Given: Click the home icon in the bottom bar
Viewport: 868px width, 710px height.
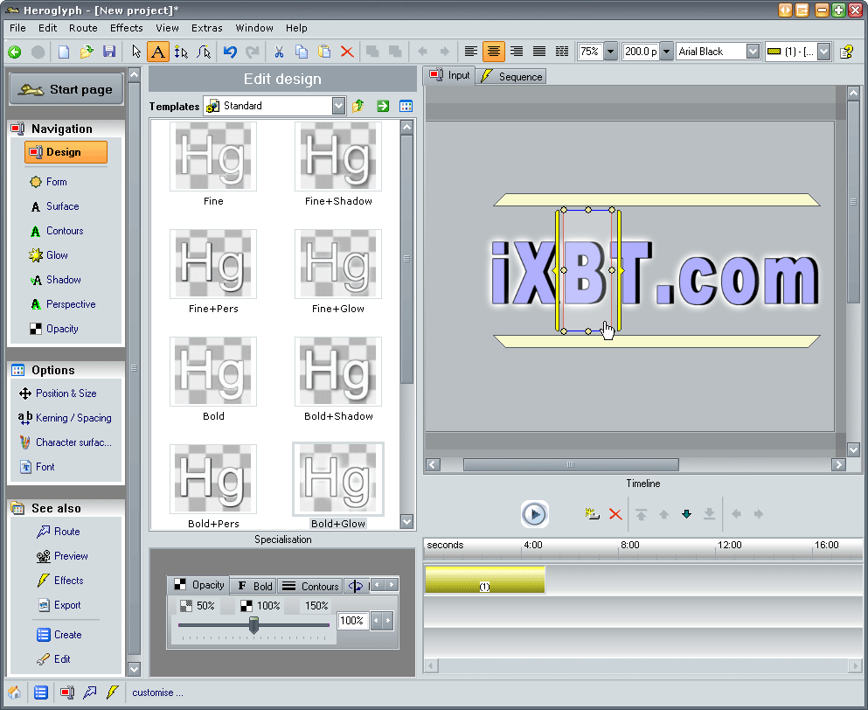Looking at the screenshot, I should 14,693.
